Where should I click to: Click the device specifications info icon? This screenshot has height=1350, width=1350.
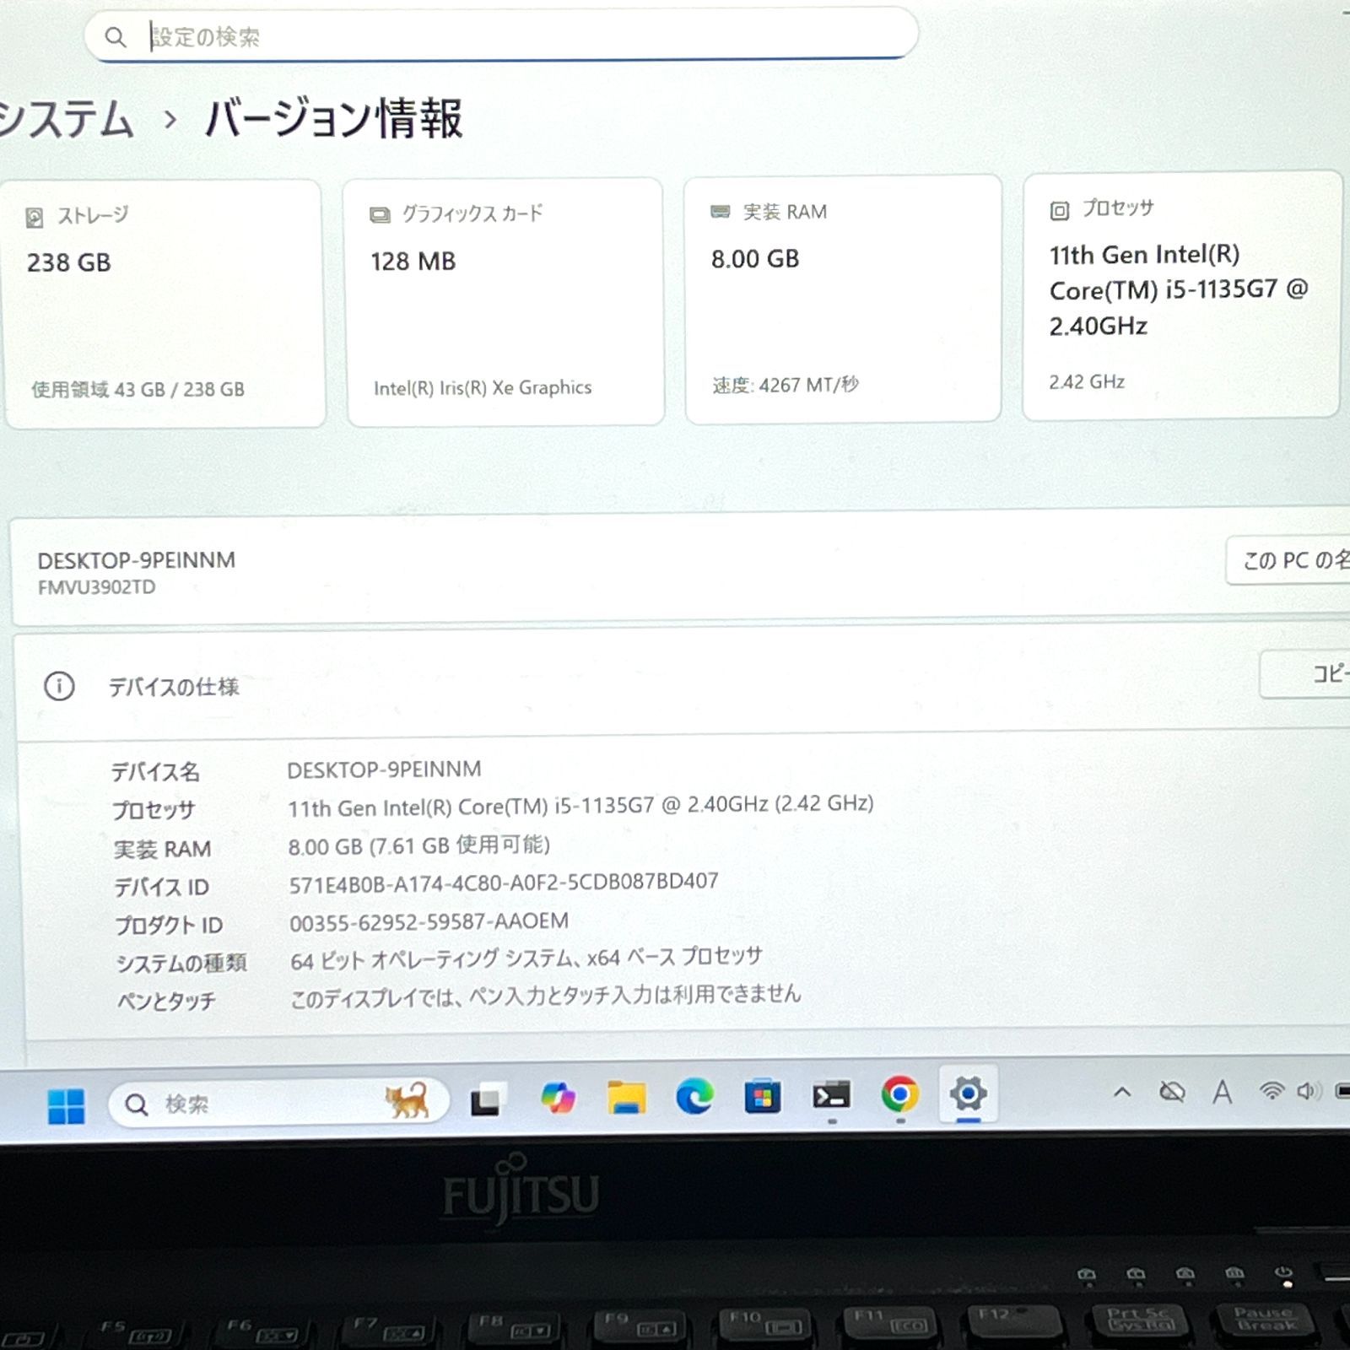(59, 686)
